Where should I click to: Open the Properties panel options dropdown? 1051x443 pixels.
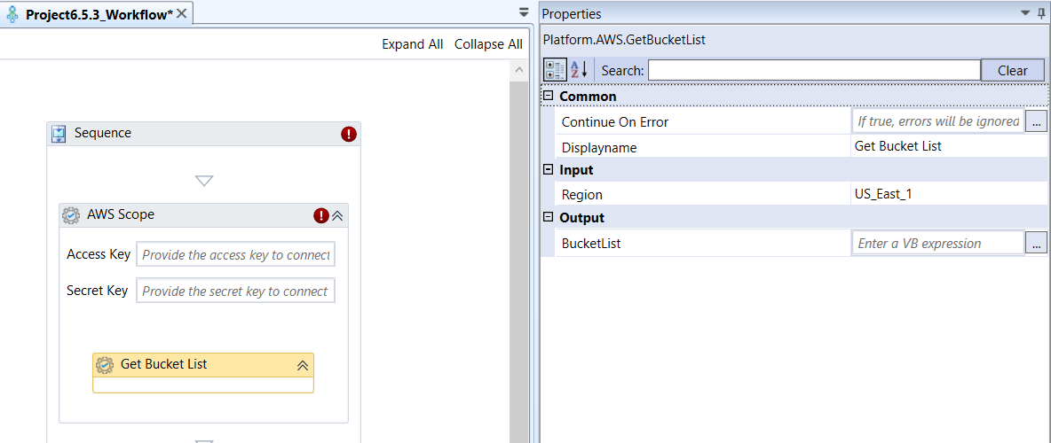[x=1024, y=12]
